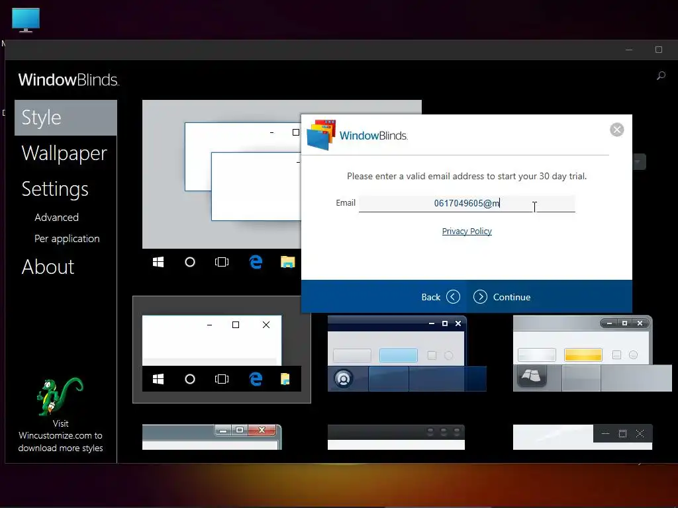Screen dimensions: 678x508
Task: Click Task View icon in large preview
Action: (222, 262)
